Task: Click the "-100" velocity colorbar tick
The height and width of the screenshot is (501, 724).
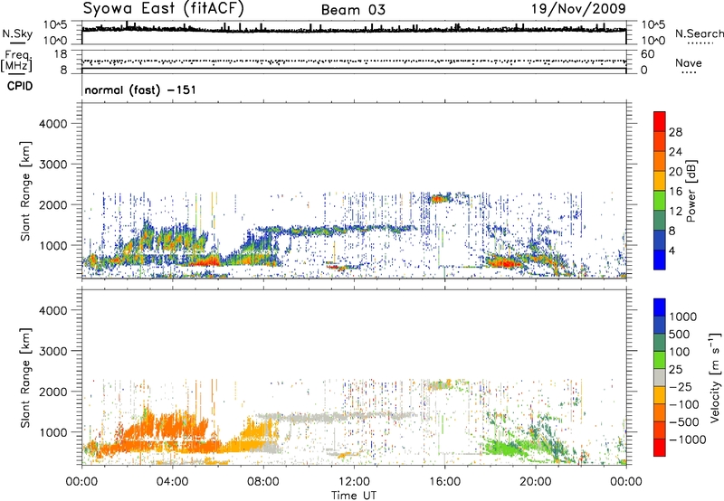Action: point(684,404)
